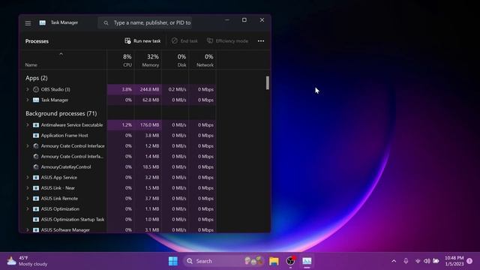
Task: Select the ArmouryCrateKeyControl process name
Action: point(66,166)
